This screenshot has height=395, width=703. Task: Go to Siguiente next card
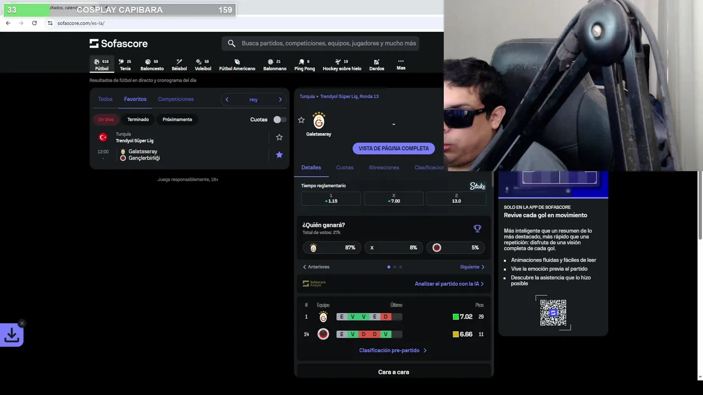point(472,267)
